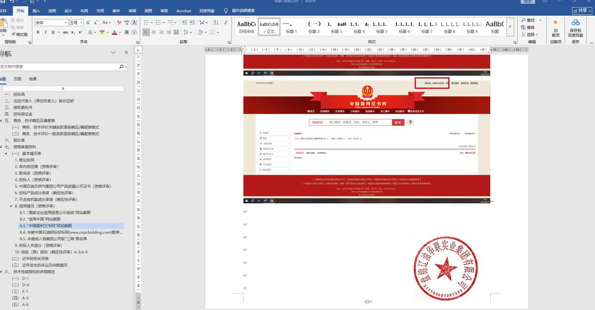Sort the selection with the A-Z icon

216,23
